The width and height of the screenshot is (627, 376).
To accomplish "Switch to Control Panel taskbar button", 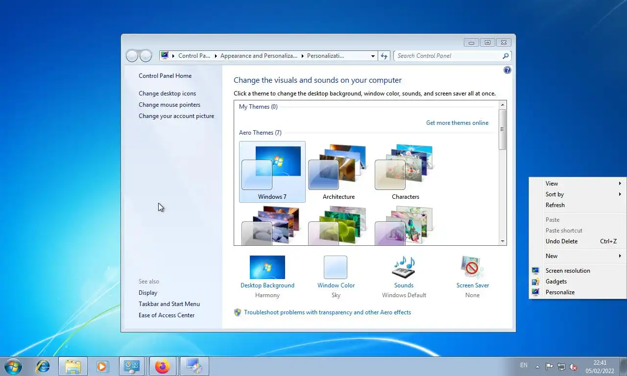I will click(132, 366).
